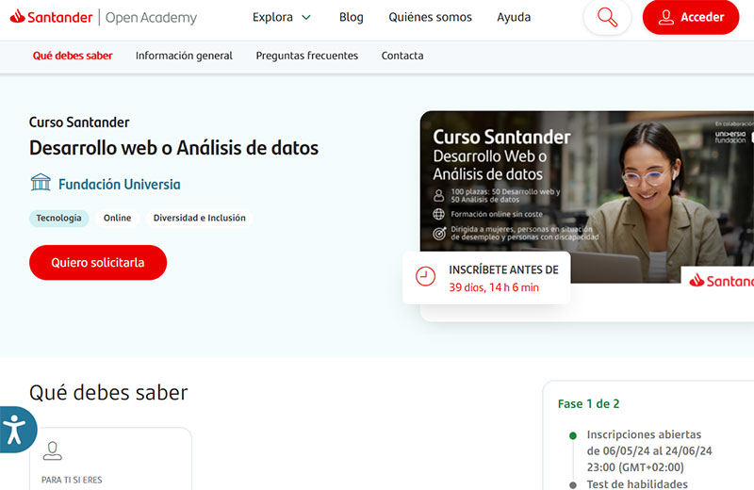Viewport: 754px width, 490px height.
Task: Click the Diversidad e Inclusión tag
Action: [x=199, y=218]
